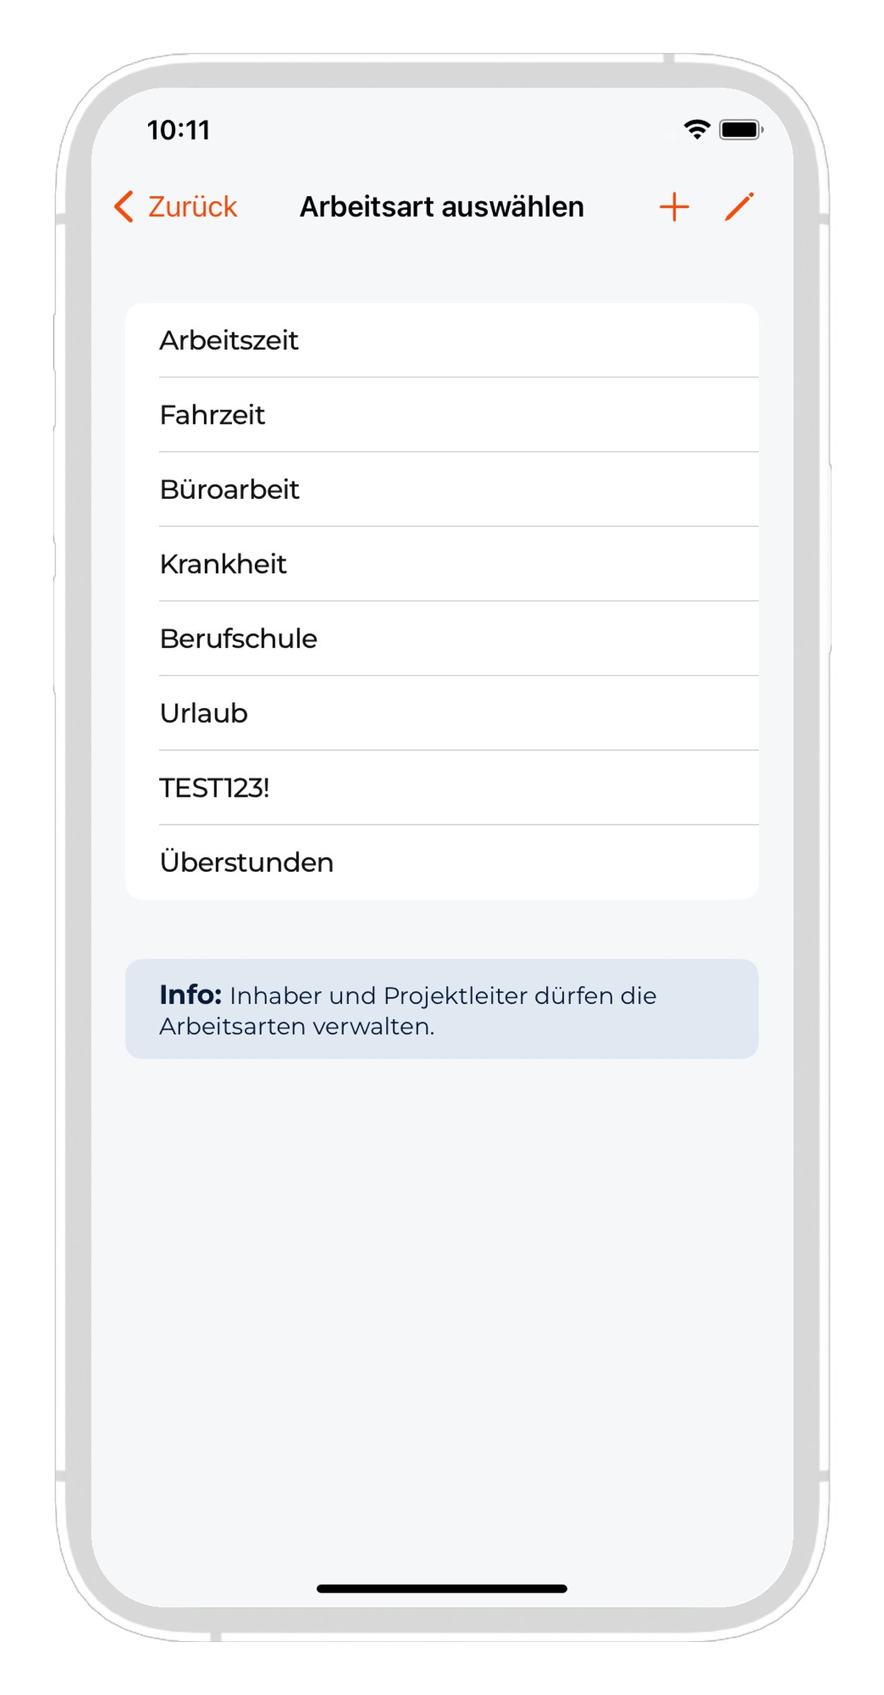Choose Fahrzeit from the list
Viewport: 884px width, 1695px height.
point(442,415)
